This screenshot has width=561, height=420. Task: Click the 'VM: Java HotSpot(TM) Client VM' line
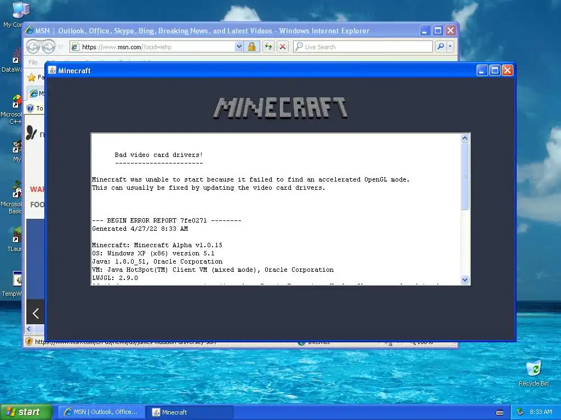(x=213, y=270)
